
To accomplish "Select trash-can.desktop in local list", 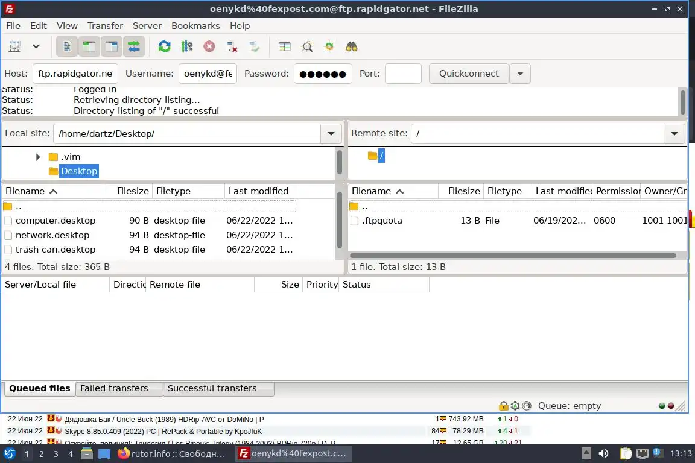I will tap(149, 250).
